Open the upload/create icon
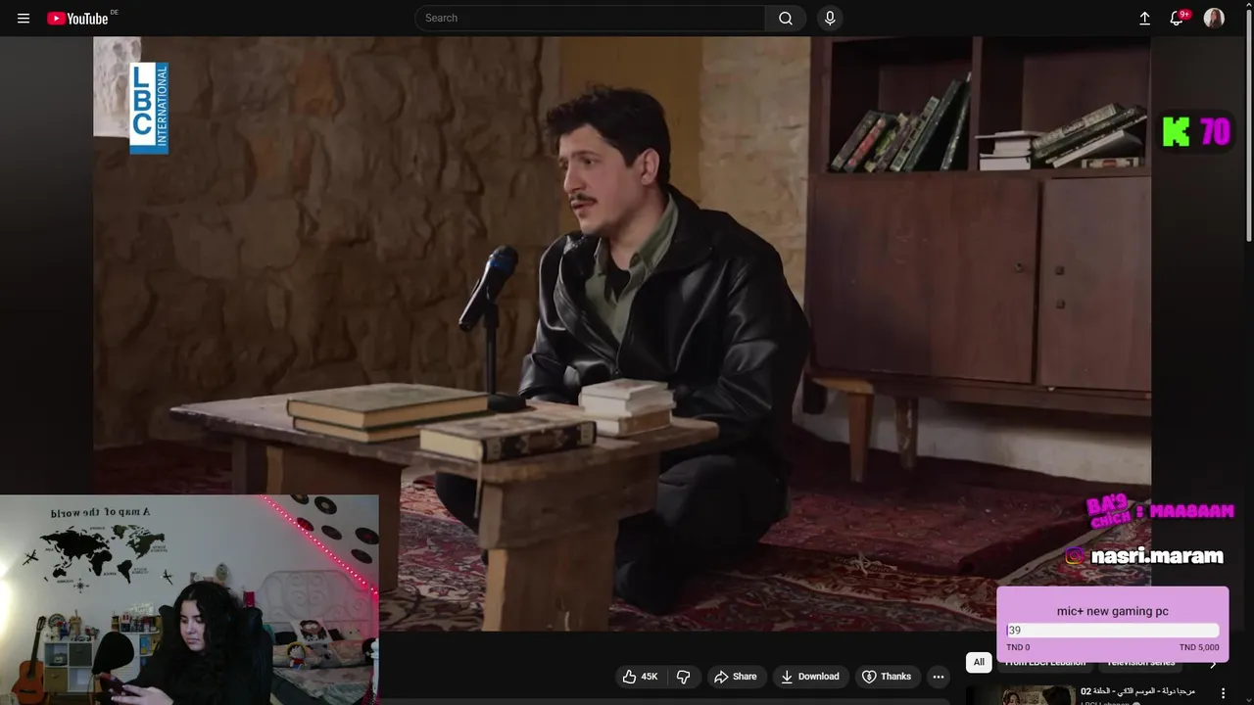The width and height of the screenshot is (1254, 705). [x=1144, y=18]
